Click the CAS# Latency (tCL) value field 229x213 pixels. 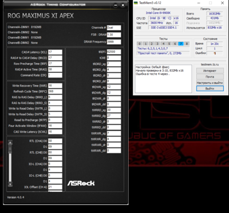pos(55,52)
